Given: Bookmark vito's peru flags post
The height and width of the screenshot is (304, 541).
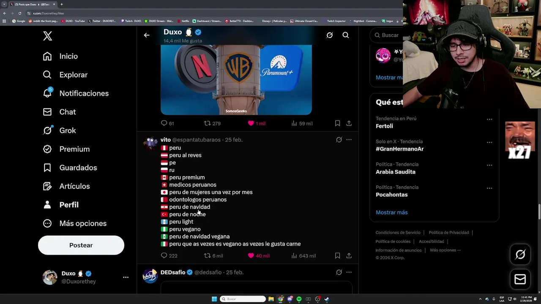Looking at the screenshot, I should pyautogui.click(x=337, y=256).
